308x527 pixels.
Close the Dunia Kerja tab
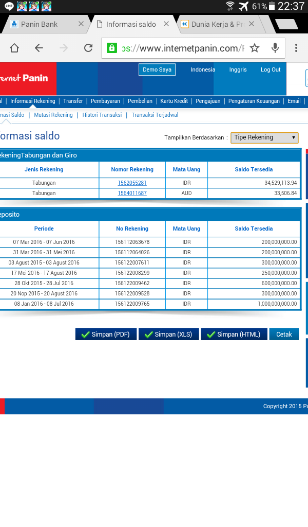tap(252, 24)
